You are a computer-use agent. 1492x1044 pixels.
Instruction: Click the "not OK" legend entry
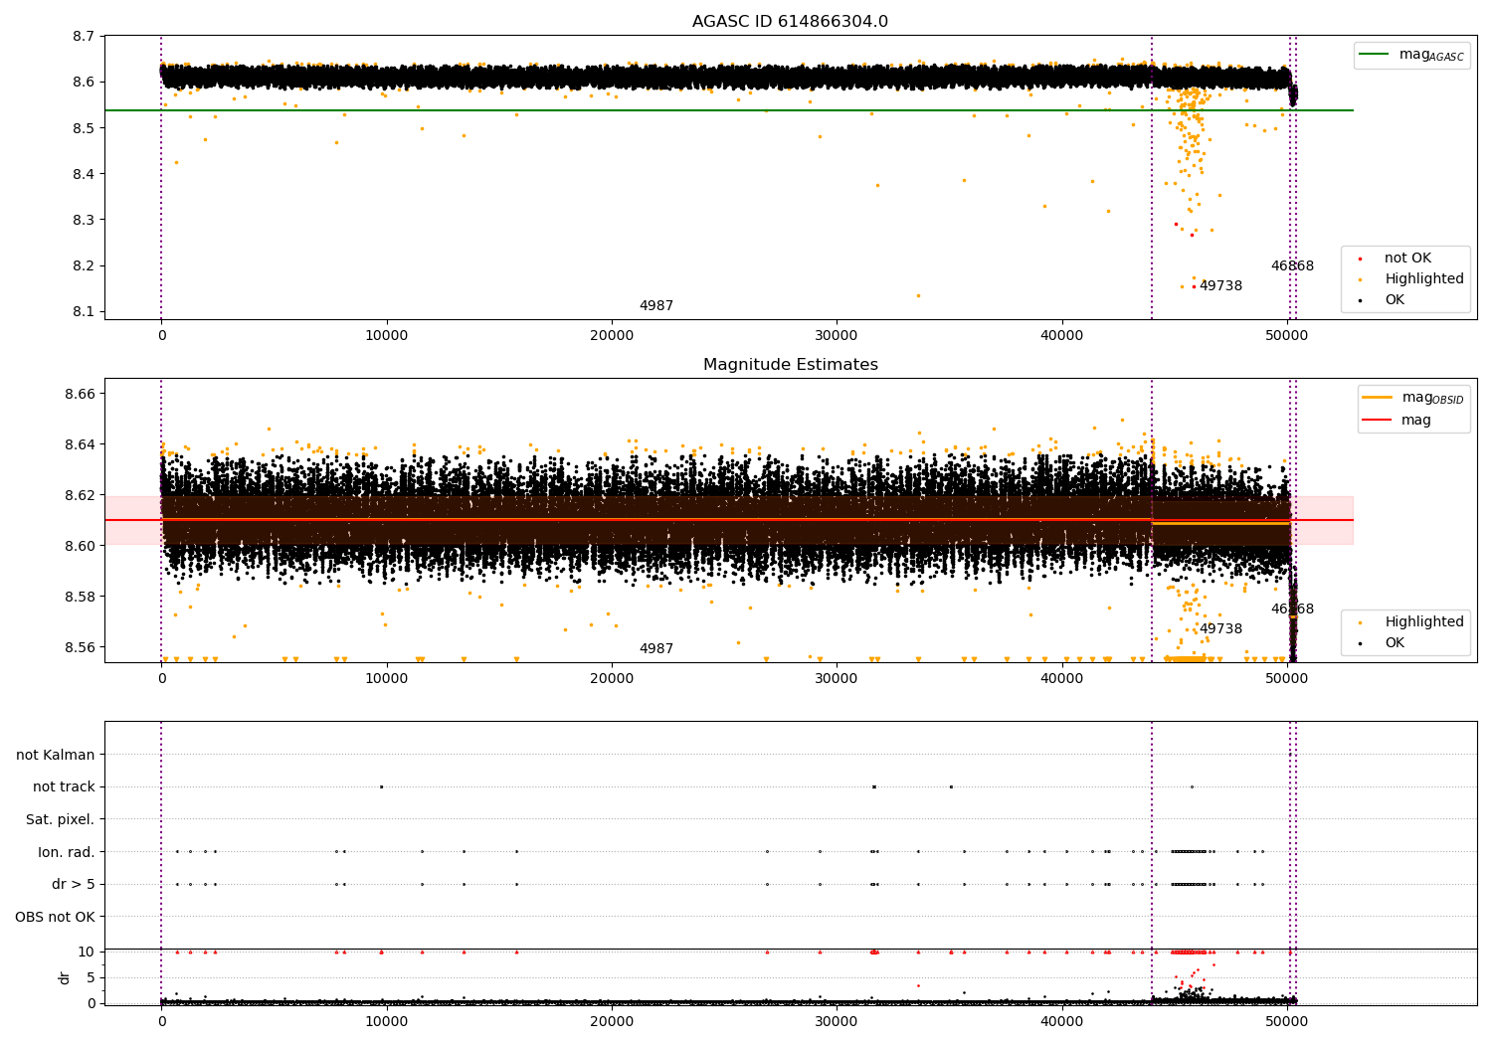1406,259
